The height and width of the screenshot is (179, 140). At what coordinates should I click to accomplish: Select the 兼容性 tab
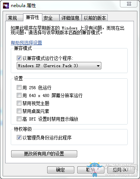coord(33,17)
